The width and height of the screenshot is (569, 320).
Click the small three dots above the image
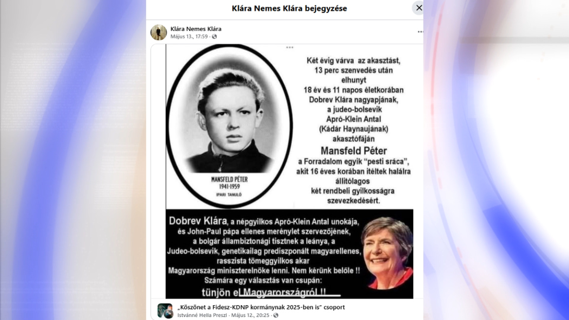click(x=290, y=47)
